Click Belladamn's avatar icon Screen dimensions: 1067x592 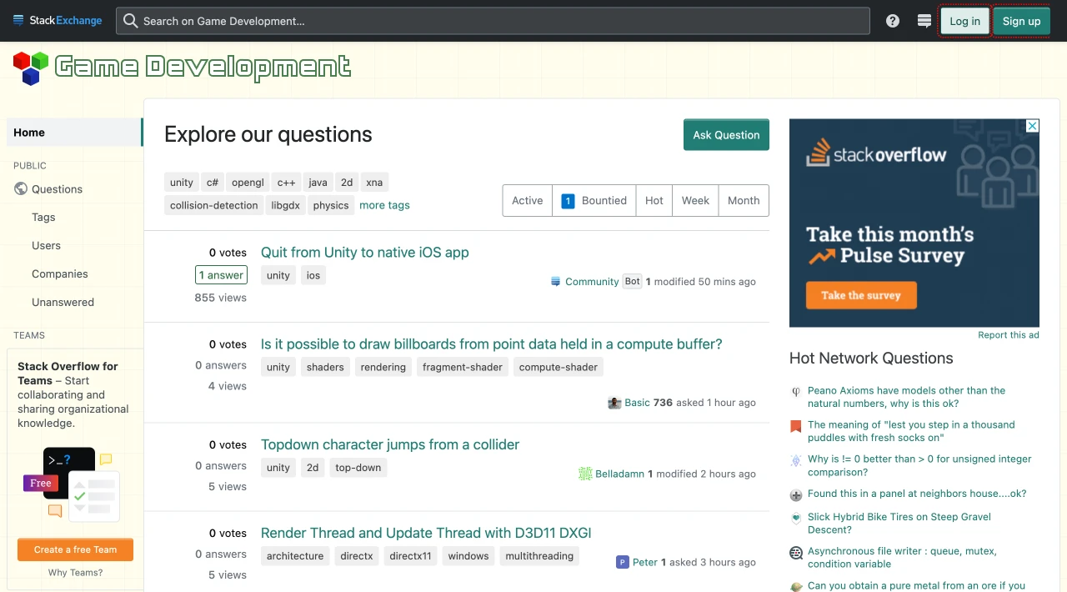[584, 474]
